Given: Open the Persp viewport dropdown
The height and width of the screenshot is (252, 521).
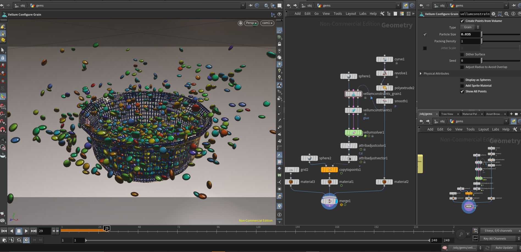Looking at the screenshot, I should tap(251, 23).
